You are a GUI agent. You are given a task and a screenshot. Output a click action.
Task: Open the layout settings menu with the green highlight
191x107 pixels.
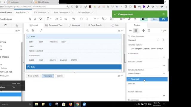[144, 19]
